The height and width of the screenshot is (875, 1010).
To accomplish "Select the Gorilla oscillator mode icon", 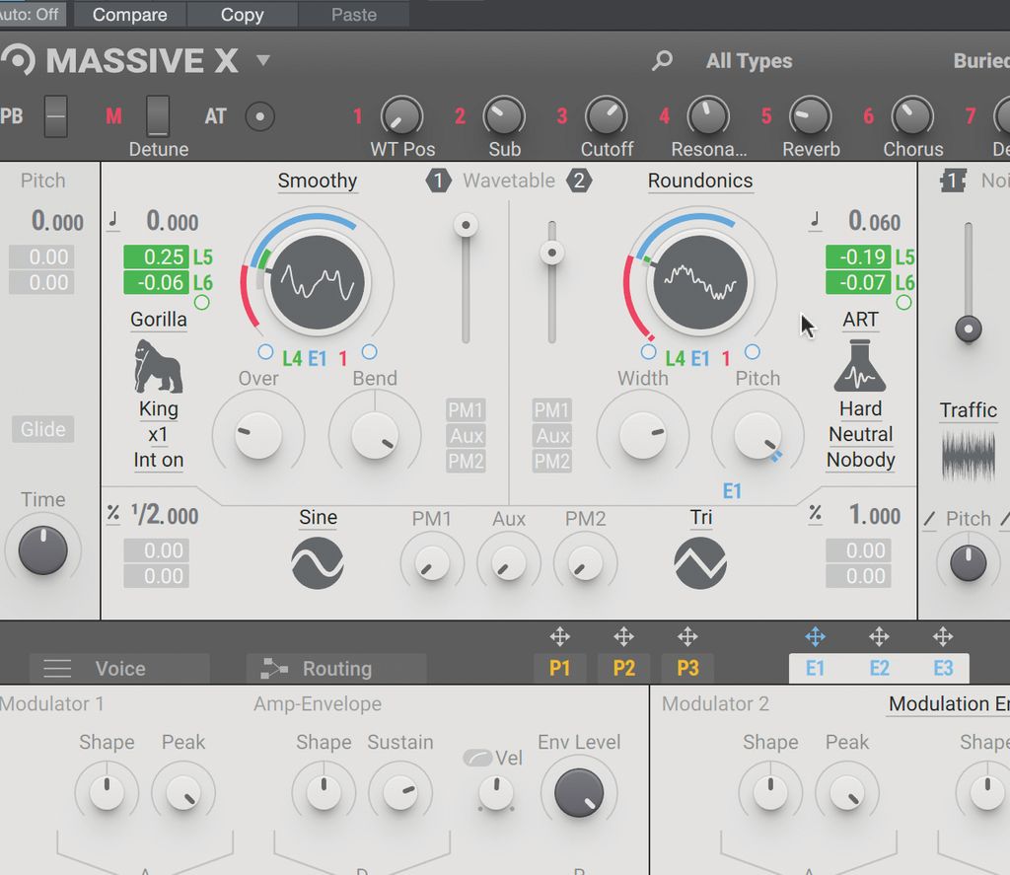I will [x=157, y=367].
